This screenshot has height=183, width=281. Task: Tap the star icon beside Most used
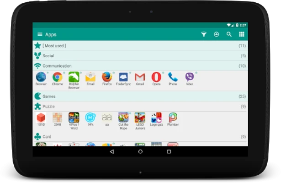point(37,46)
